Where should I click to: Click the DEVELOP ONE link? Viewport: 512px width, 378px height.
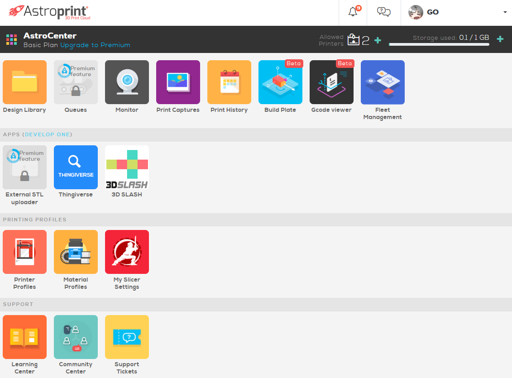(x=48, y=134)
